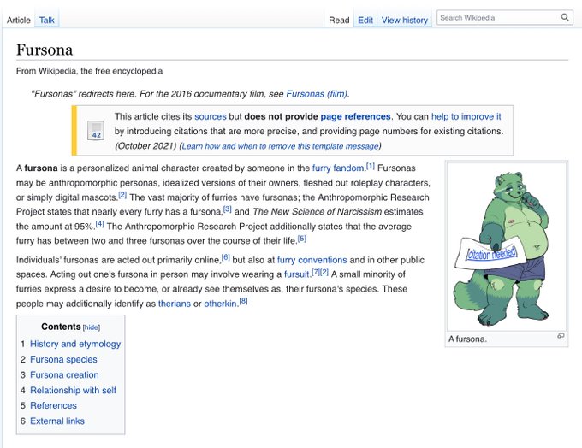Select the Read tab
This screenshot has width=582, height=448.
tap(339, 20)
